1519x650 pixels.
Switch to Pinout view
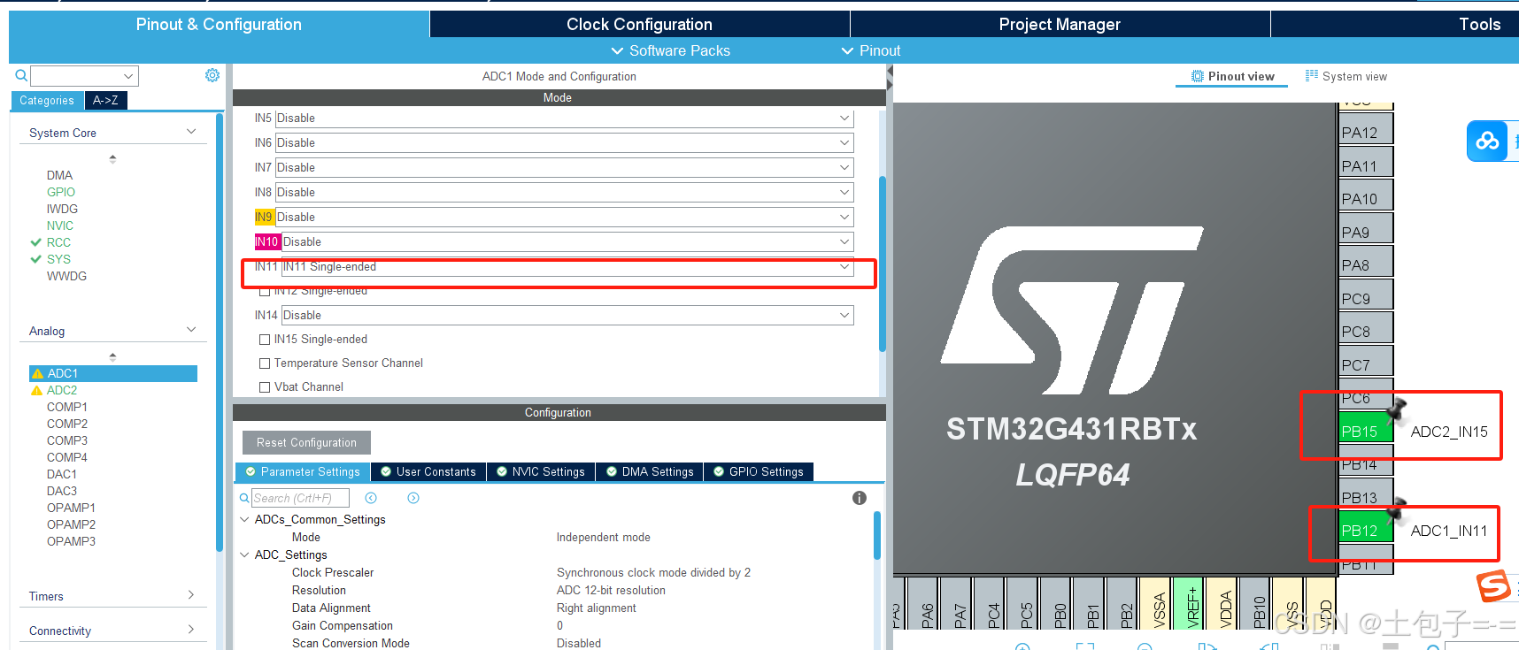click(x=1233, y=76)
